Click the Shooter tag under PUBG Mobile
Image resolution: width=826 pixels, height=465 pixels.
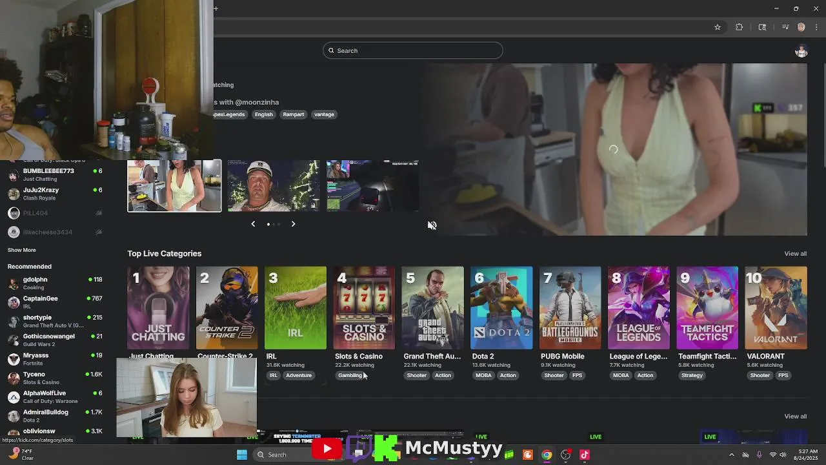click(554, 375)
